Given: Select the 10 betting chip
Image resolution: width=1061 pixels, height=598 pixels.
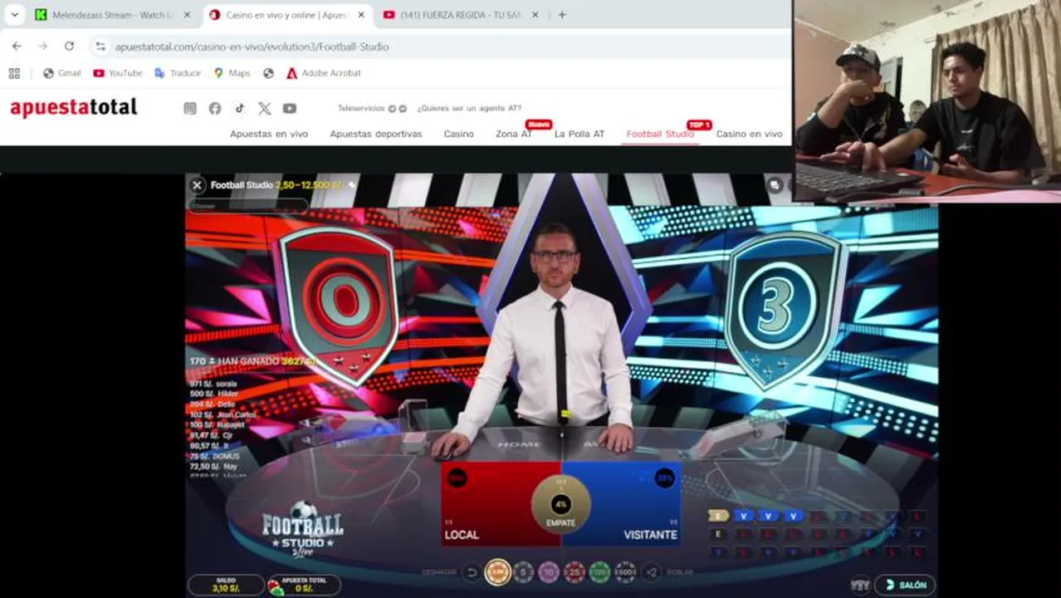Looking at the screenshot, I should point(549,572).
